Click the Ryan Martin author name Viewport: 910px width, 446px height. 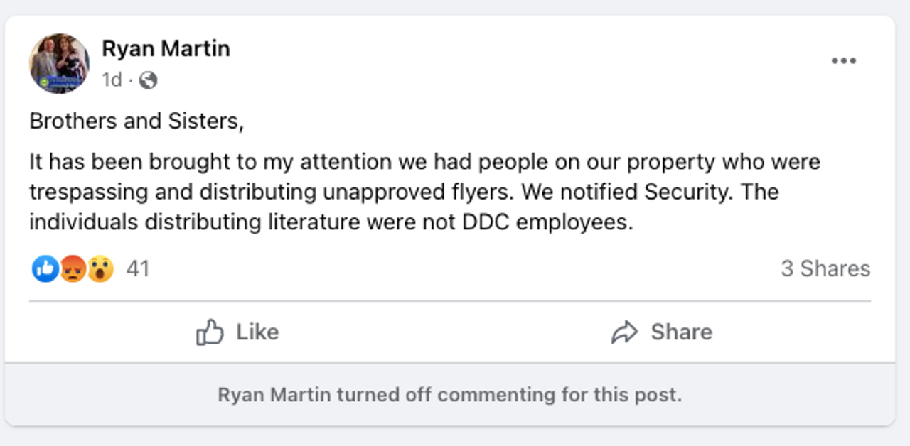point(166,48)
